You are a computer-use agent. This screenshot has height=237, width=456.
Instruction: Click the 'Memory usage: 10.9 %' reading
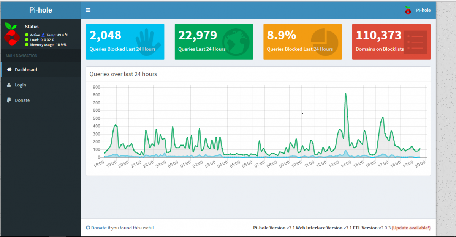pos(48,45)
